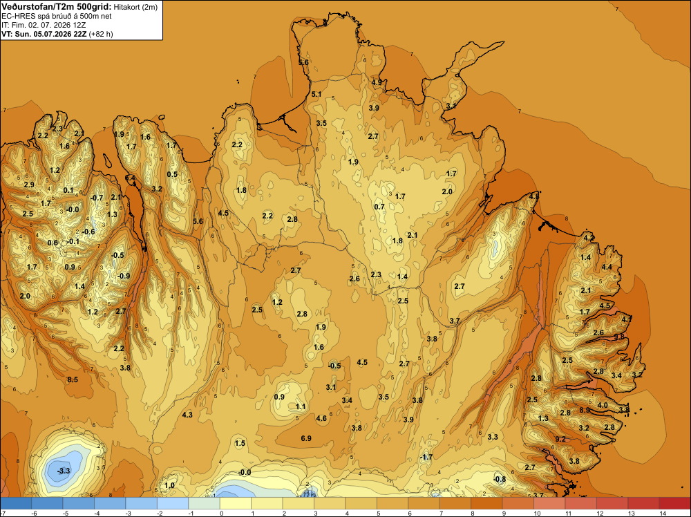691x517 pixels.
Task: Click the "-0.9" temperature value
Action: point(124,276)
